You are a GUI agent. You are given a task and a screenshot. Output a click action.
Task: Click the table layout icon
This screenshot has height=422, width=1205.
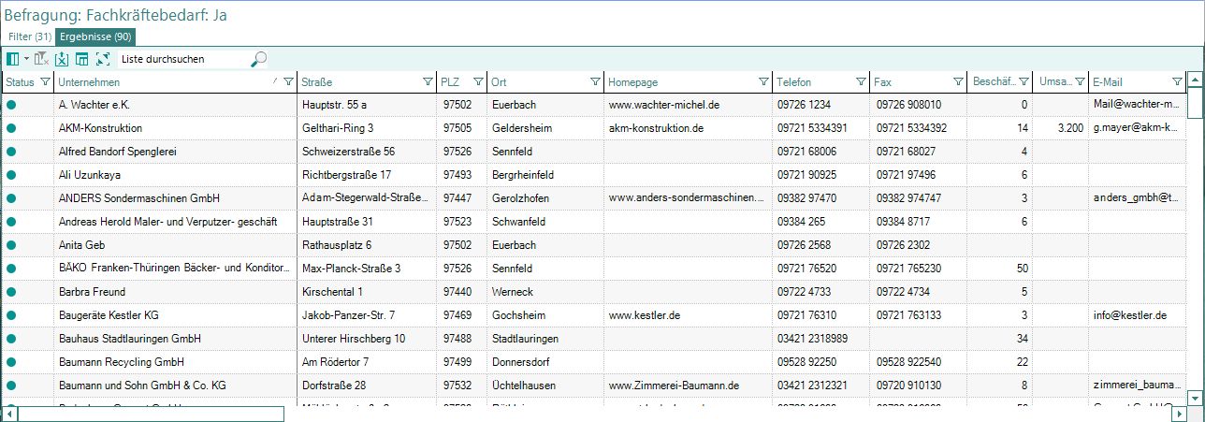pyautogui.click(x=82, y=59)
